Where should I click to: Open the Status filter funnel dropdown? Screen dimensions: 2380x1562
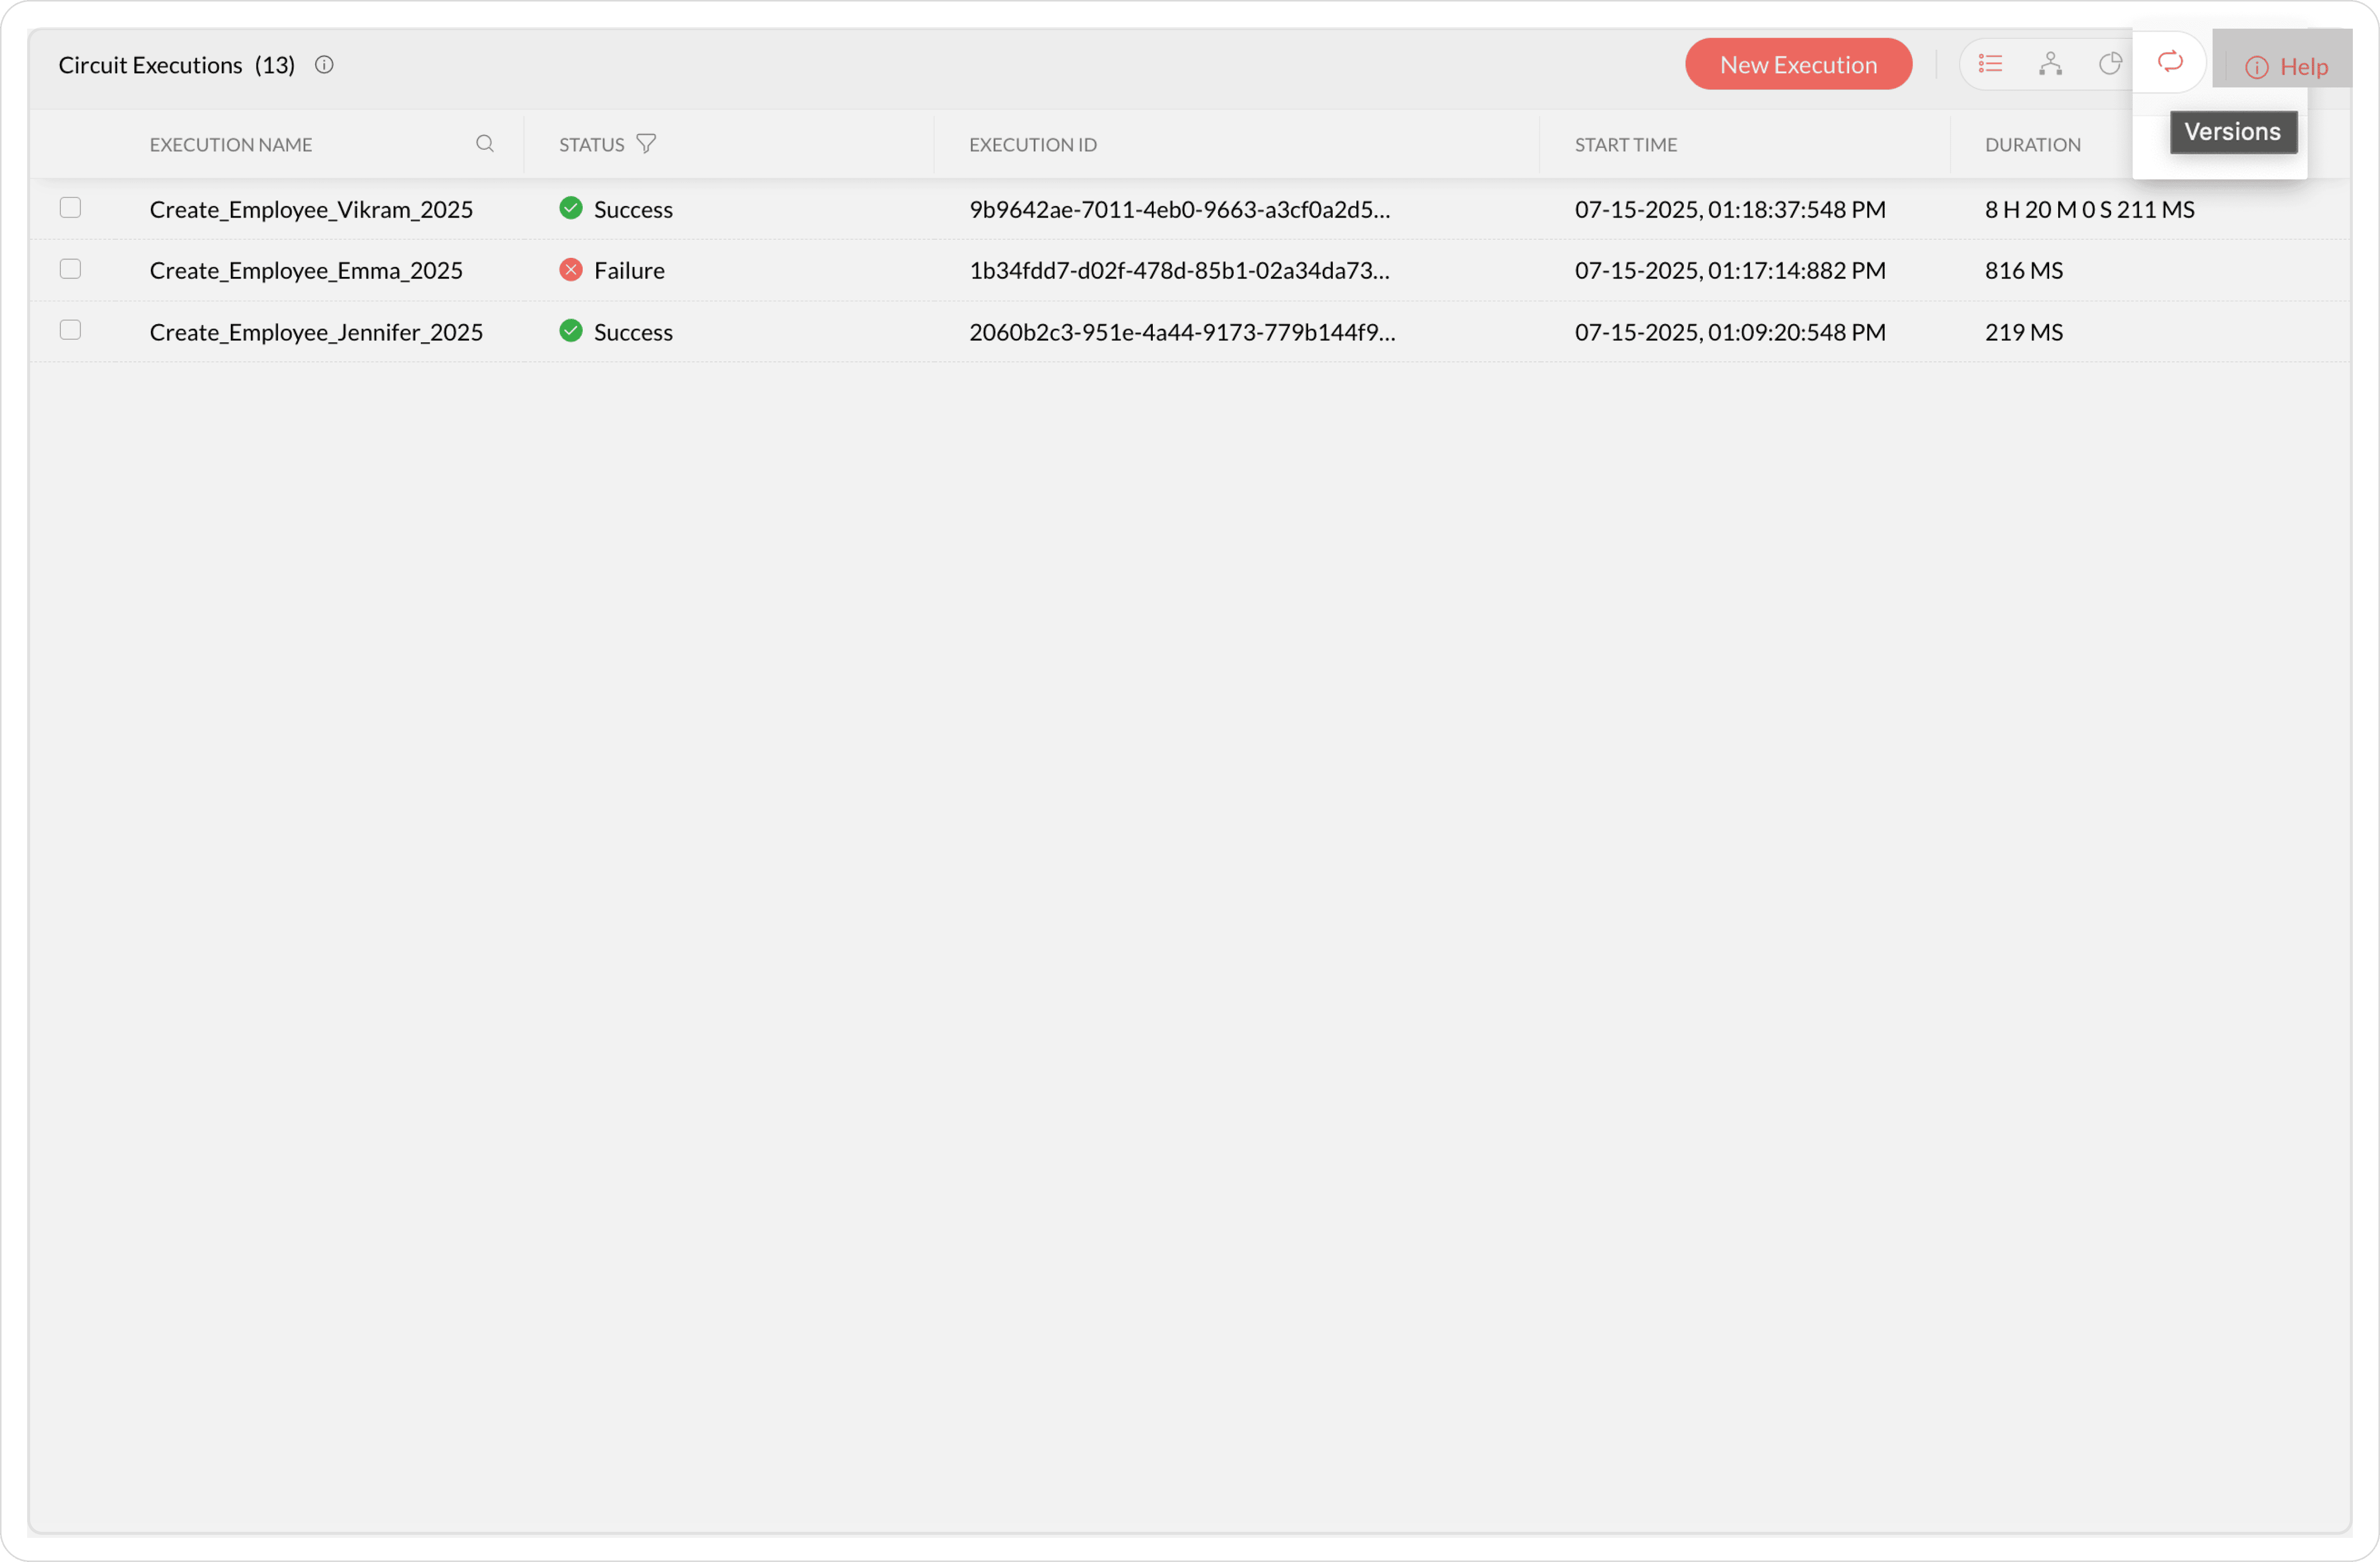[646, 144]
